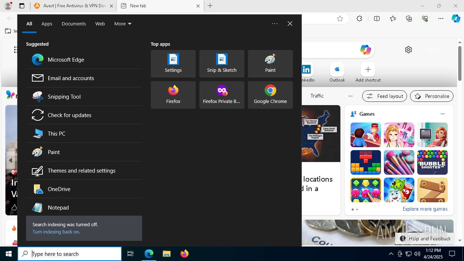This screenshot has width=464, height=261.
Task: Open search panel options ellipsis
Action: click(275, 24)
